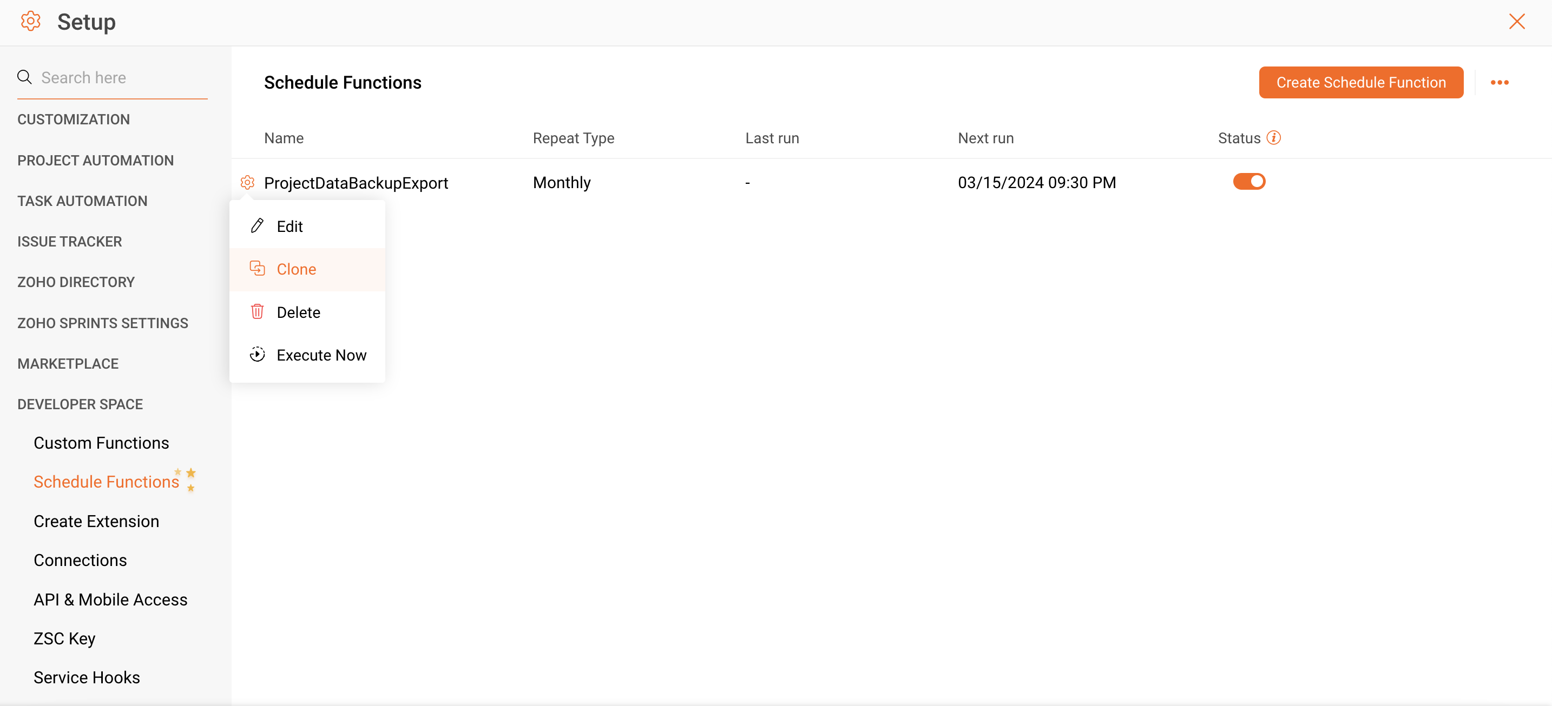Click the Setup gear icon in header
Image resolution: width=1552 pixels, height=706 pixels.
tap(31, 22)
